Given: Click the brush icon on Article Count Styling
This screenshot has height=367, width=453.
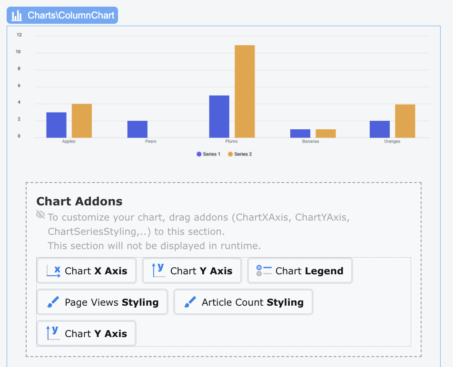Looking at the screenshot, I should click(189, 301).
